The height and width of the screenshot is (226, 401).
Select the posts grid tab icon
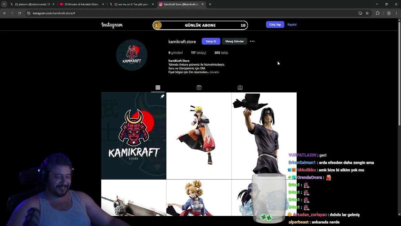158,88
